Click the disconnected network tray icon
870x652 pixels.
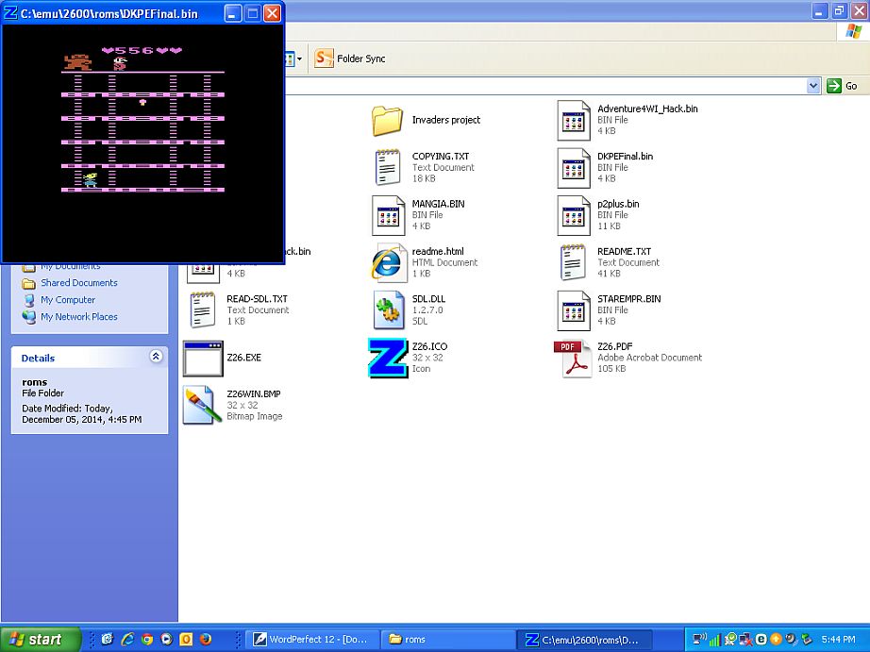click(x=745, y=640)
